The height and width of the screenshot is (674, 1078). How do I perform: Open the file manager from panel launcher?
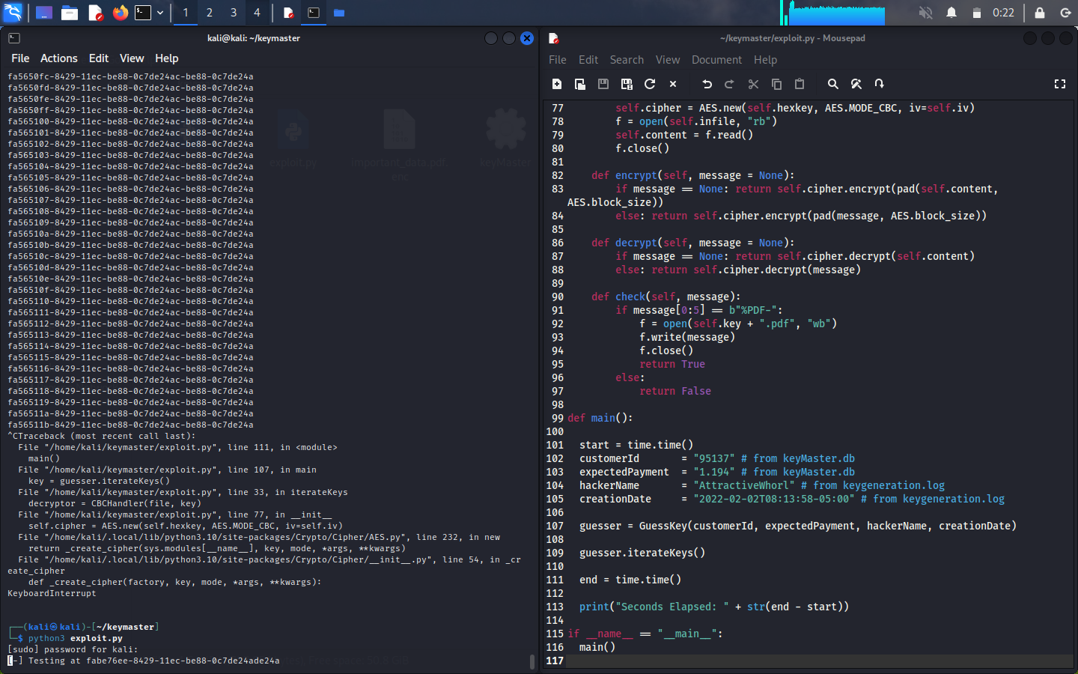pyautogui.click(x=70, y=13)
